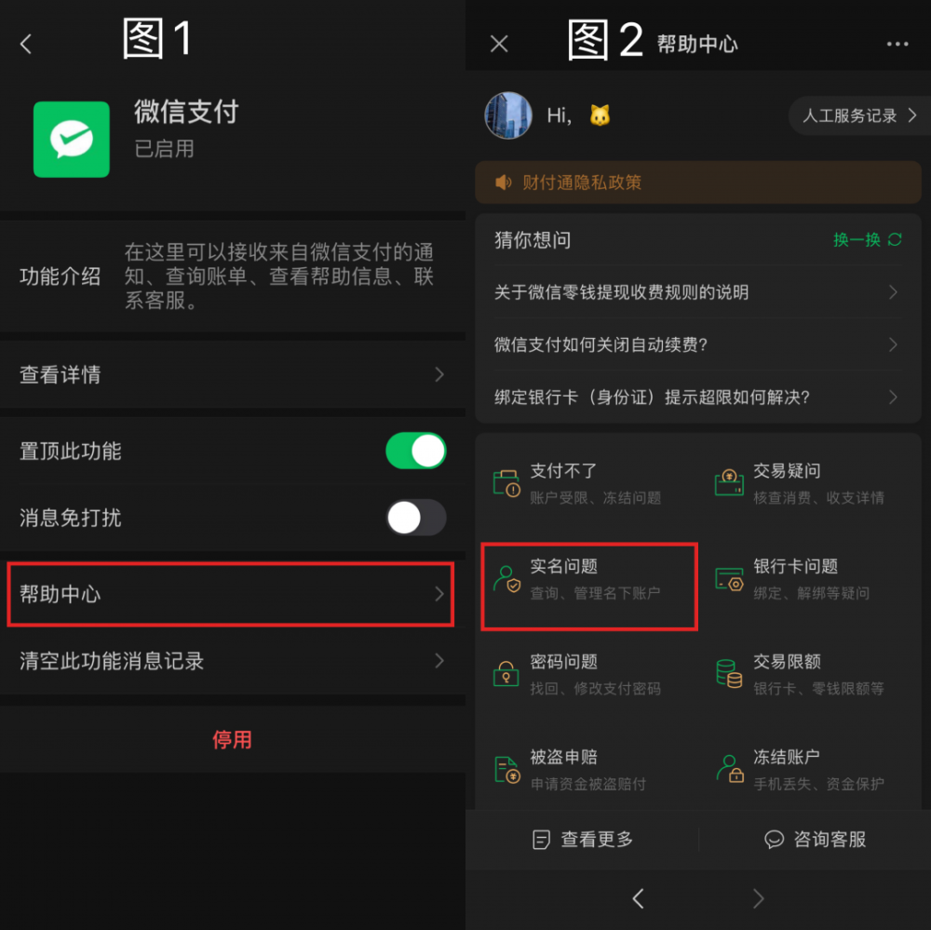Image resolution: width=931 pixels, height=930 pixels.
Task: Select the 实名问题 real-name icon
Action: click(x=506, y=579)
